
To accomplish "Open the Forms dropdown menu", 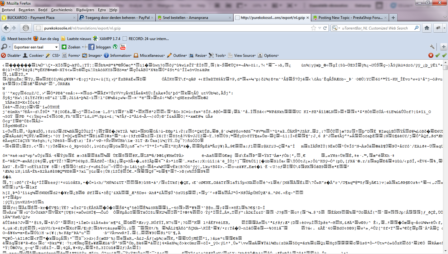I will click(x=71, y=55).
